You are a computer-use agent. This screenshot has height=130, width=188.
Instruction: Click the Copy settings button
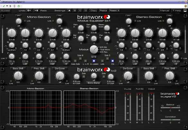tap(94, 11)
